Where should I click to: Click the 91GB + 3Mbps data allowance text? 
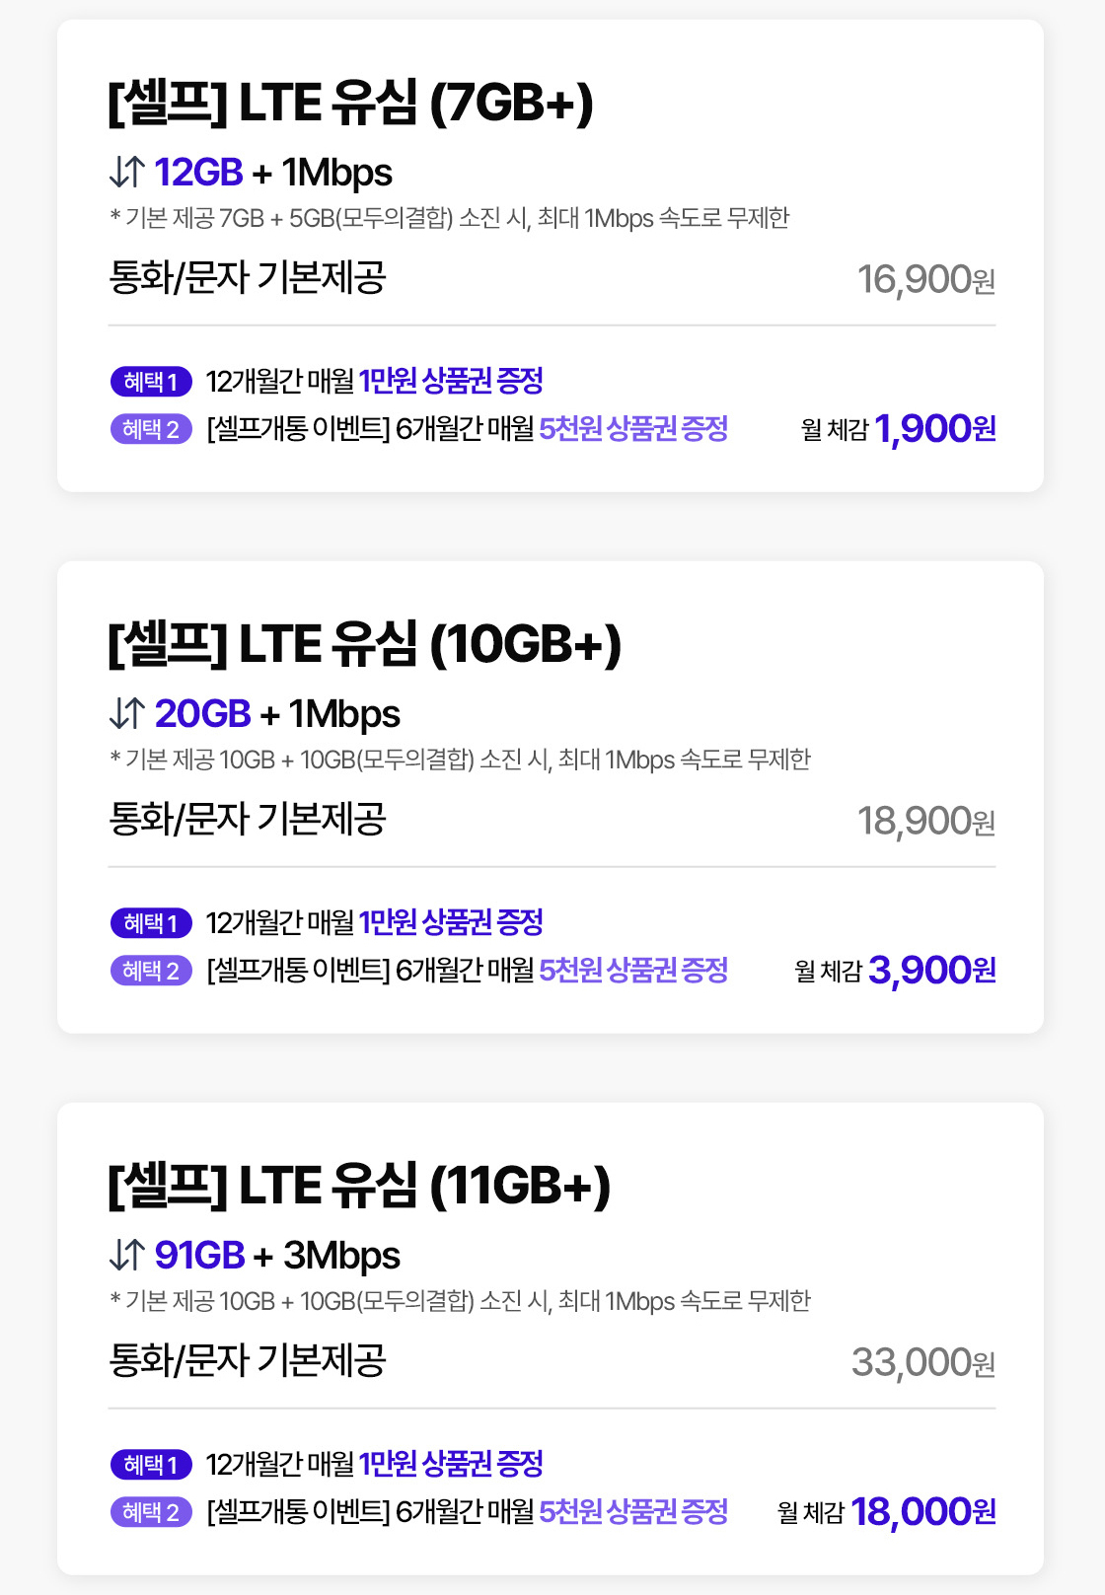point(277,1255)
